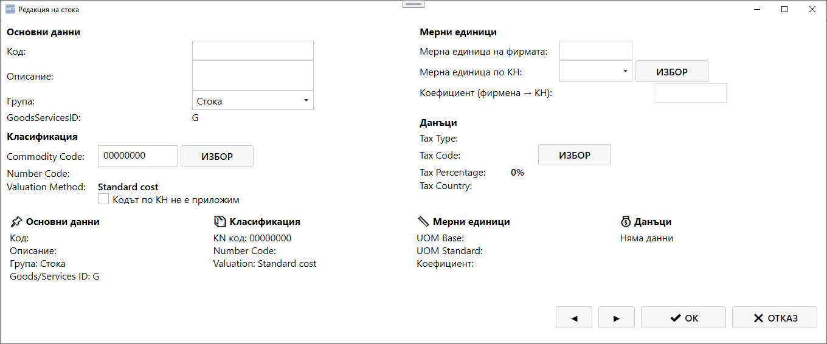Click the 'Number Code:' label under Commodity Code
Viewport: 827px width, 344px height.
point(38,174)
